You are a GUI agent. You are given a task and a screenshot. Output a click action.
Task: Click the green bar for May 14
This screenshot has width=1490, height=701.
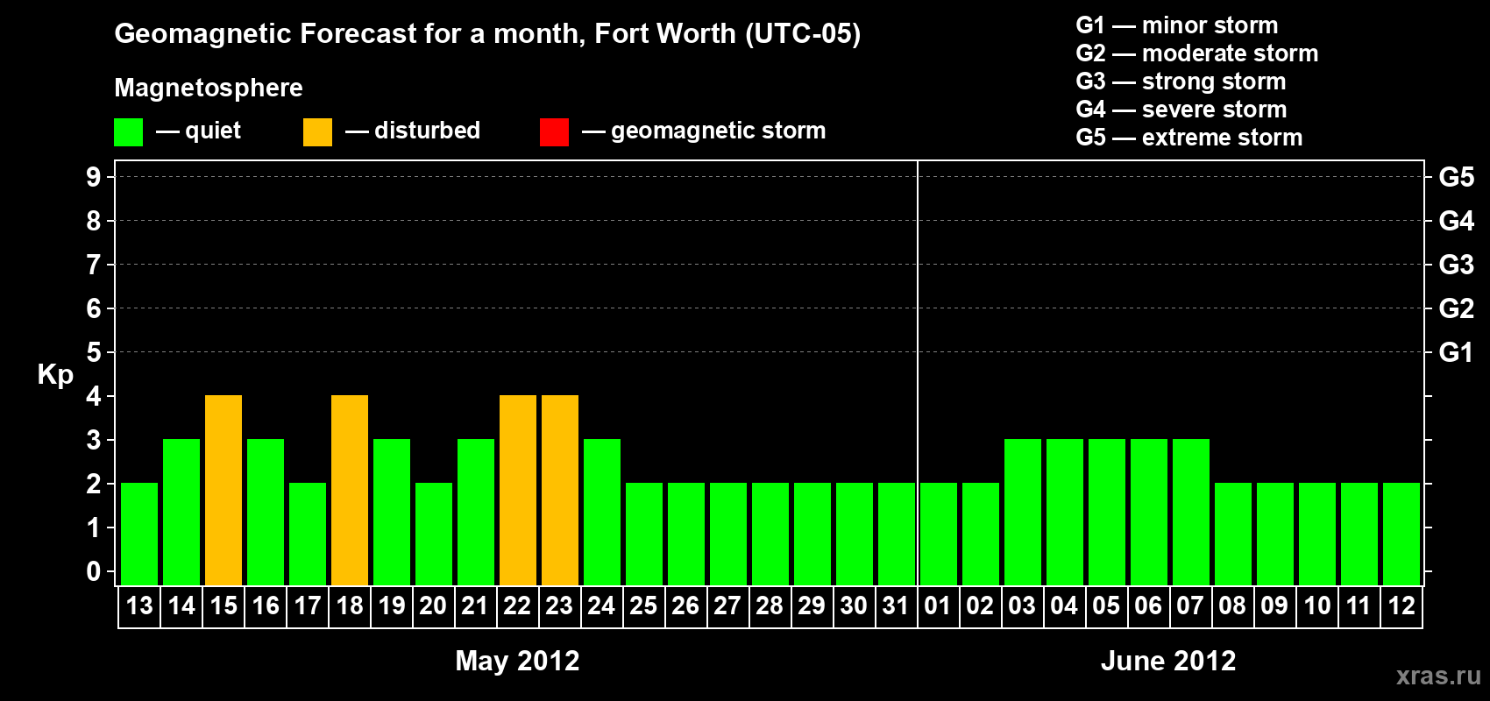click(x=181, y=513)
